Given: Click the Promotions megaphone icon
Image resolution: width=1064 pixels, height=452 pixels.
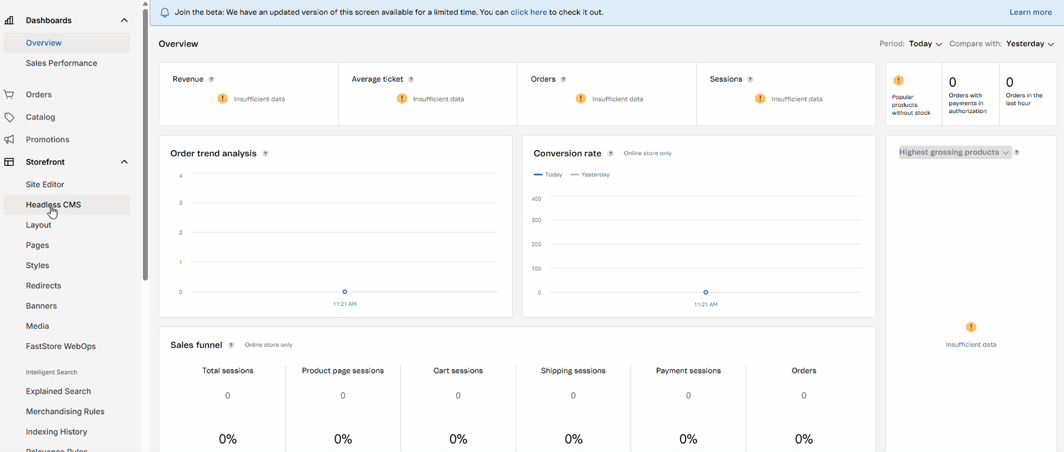Looking at the screenshot, I should (9, 139).
